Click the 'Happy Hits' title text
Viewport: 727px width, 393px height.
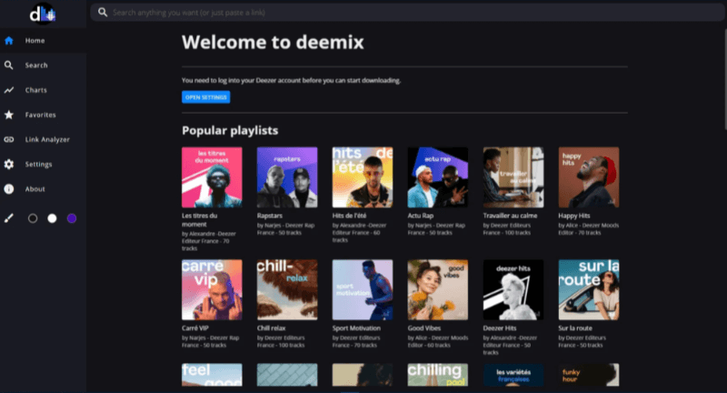coord(574,216)
